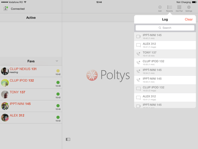Tap the video call icon for IPPT-NINI 145 at 10:42
The image size is (198, 149).
[138, 36]
